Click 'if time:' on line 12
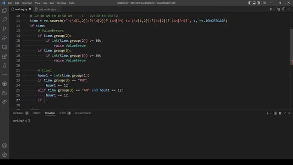This screenshot has width=293, height=165. pos(38,26)
